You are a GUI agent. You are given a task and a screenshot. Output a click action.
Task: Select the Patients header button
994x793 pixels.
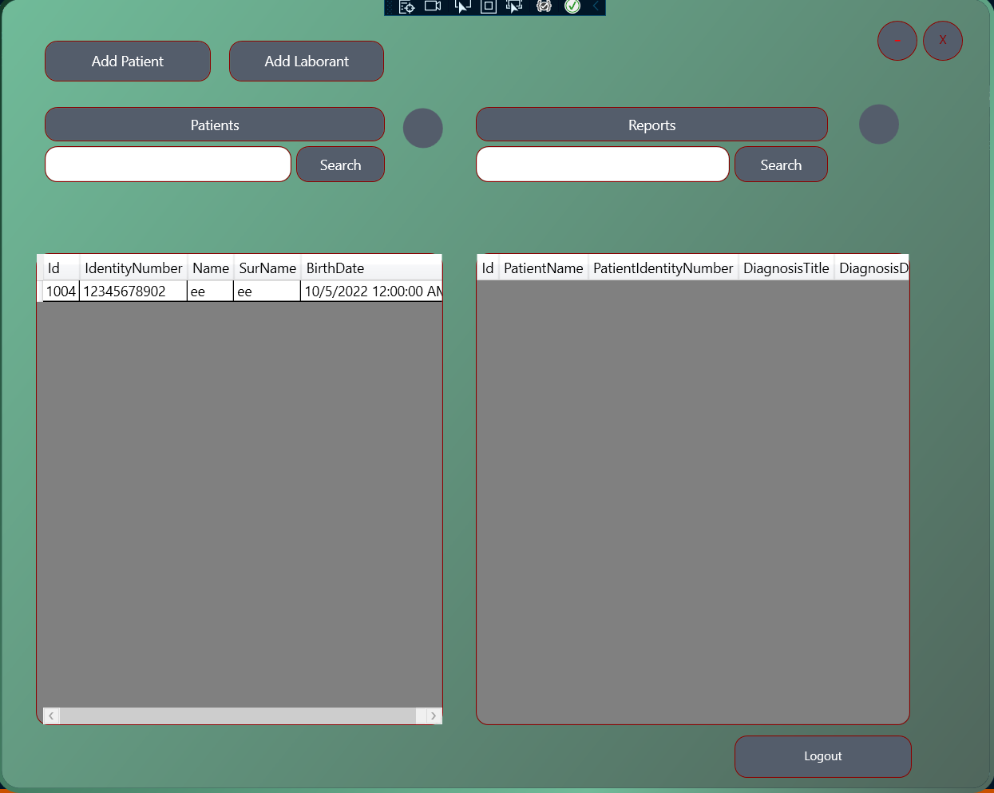coord(215,125)
